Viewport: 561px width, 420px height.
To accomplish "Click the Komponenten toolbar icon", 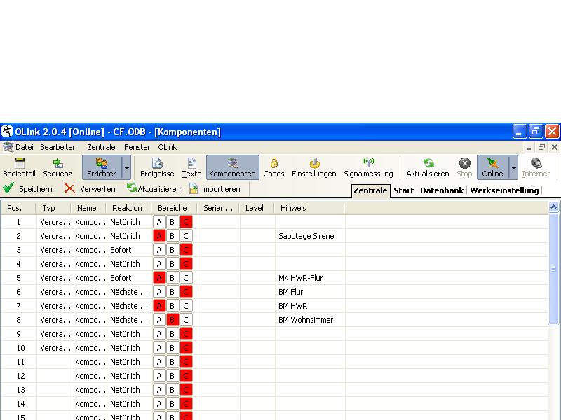I will click(233, 167).
